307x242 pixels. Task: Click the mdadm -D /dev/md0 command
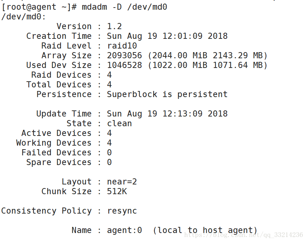coord(124,8)
